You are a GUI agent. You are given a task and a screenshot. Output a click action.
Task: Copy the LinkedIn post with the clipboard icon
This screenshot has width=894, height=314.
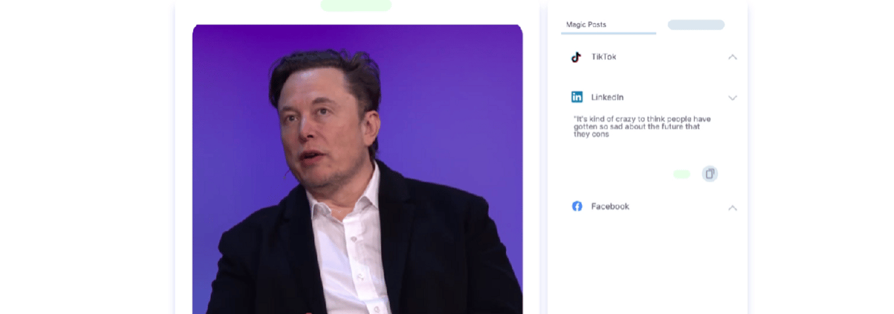tap(709, 173)
